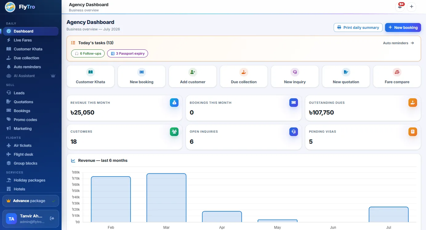
Task: Select AI Assistant in the sidebar
Action: click(x=31, y=76)
